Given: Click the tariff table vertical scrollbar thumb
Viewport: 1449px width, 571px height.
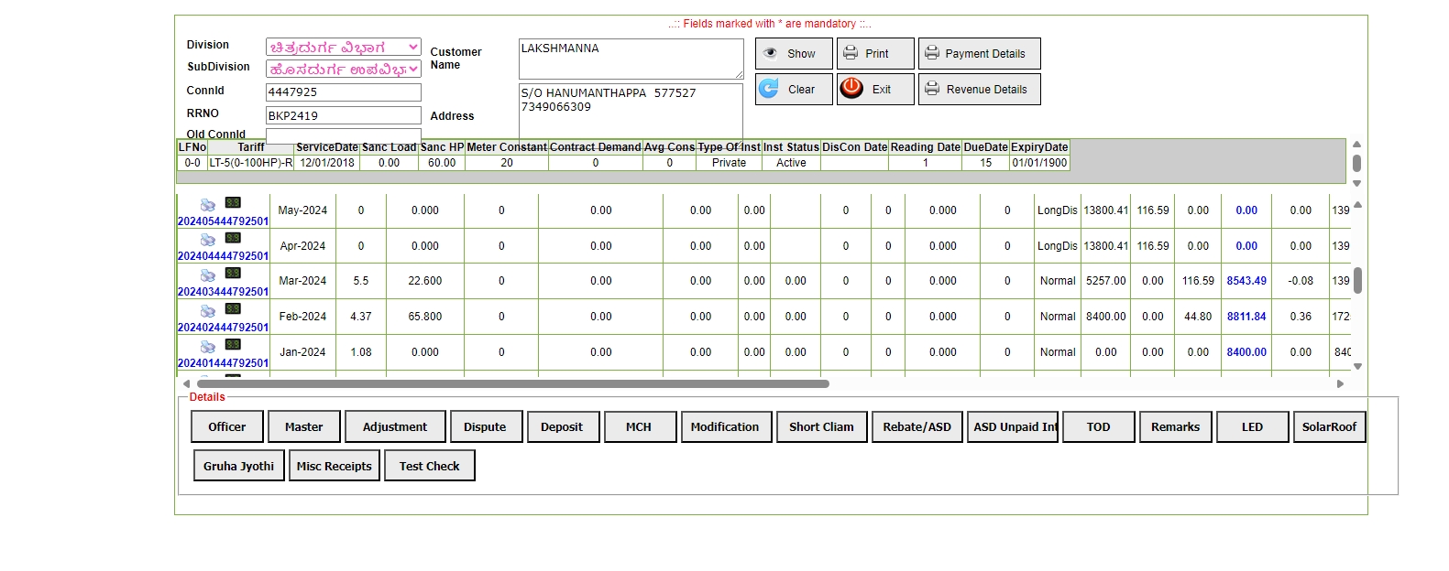Looking at the screenshot, I should coord(1356,164).
